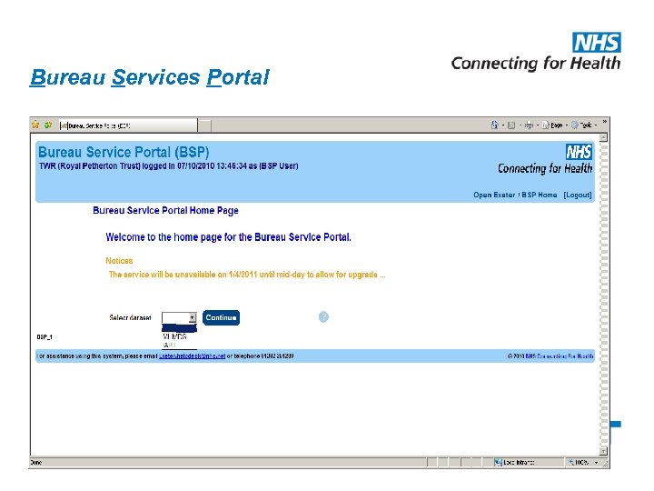This screenshot has height=491, width=654.
Task: Click the Local intranet status bar zone
Action: [x=514, y=462]
